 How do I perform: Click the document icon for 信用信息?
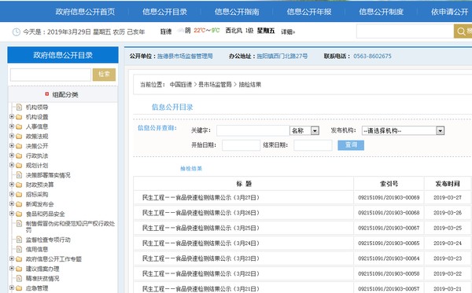(19, 249)
